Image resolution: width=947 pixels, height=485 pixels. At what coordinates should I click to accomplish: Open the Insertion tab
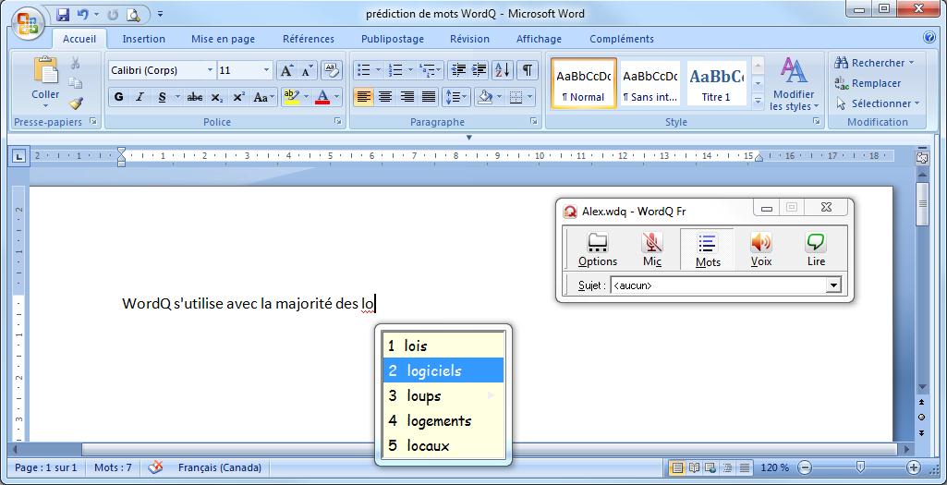[144, 39]
